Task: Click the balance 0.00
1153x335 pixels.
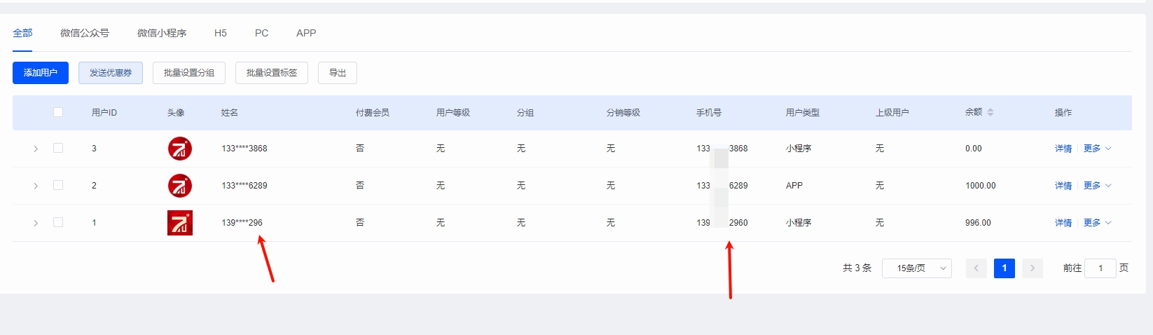Action: (974, 149)
